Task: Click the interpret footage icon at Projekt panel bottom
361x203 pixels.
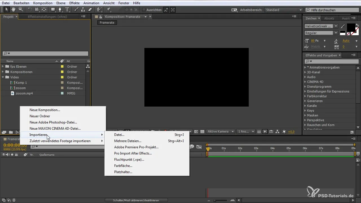Action: click(x=4, y=132)
